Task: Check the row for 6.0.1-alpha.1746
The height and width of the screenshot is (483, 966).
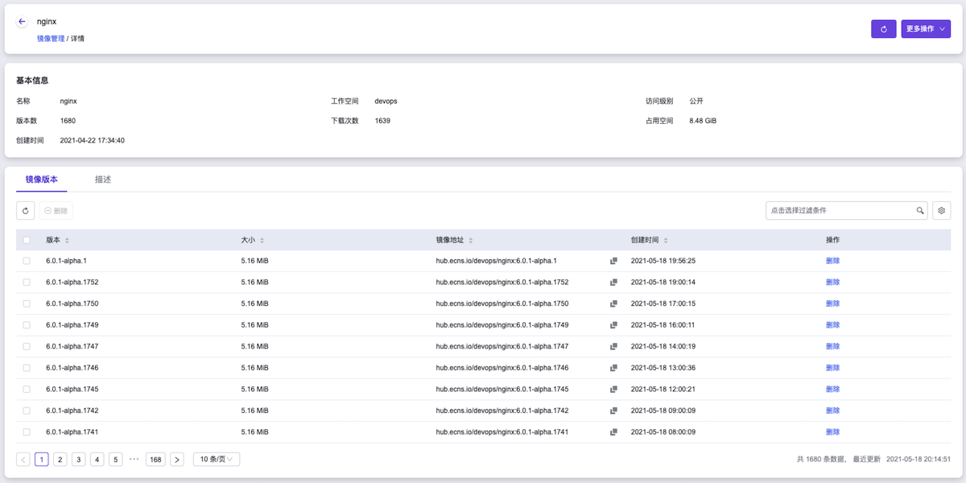Action: (x=27, y=368)
